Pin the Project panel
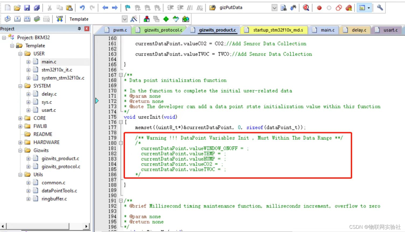This screenshot has height=232, width=405. click(x=79, y=28)
